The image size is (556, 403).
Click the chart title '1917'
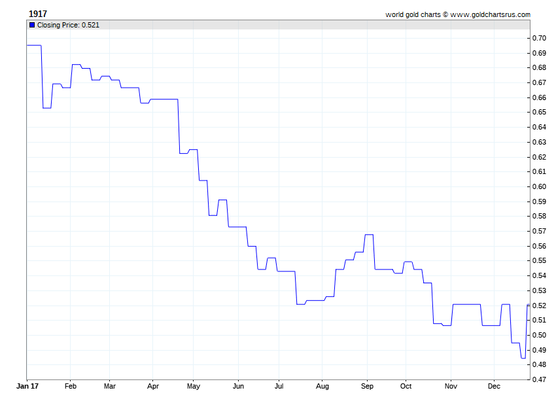tap(37, 14)
